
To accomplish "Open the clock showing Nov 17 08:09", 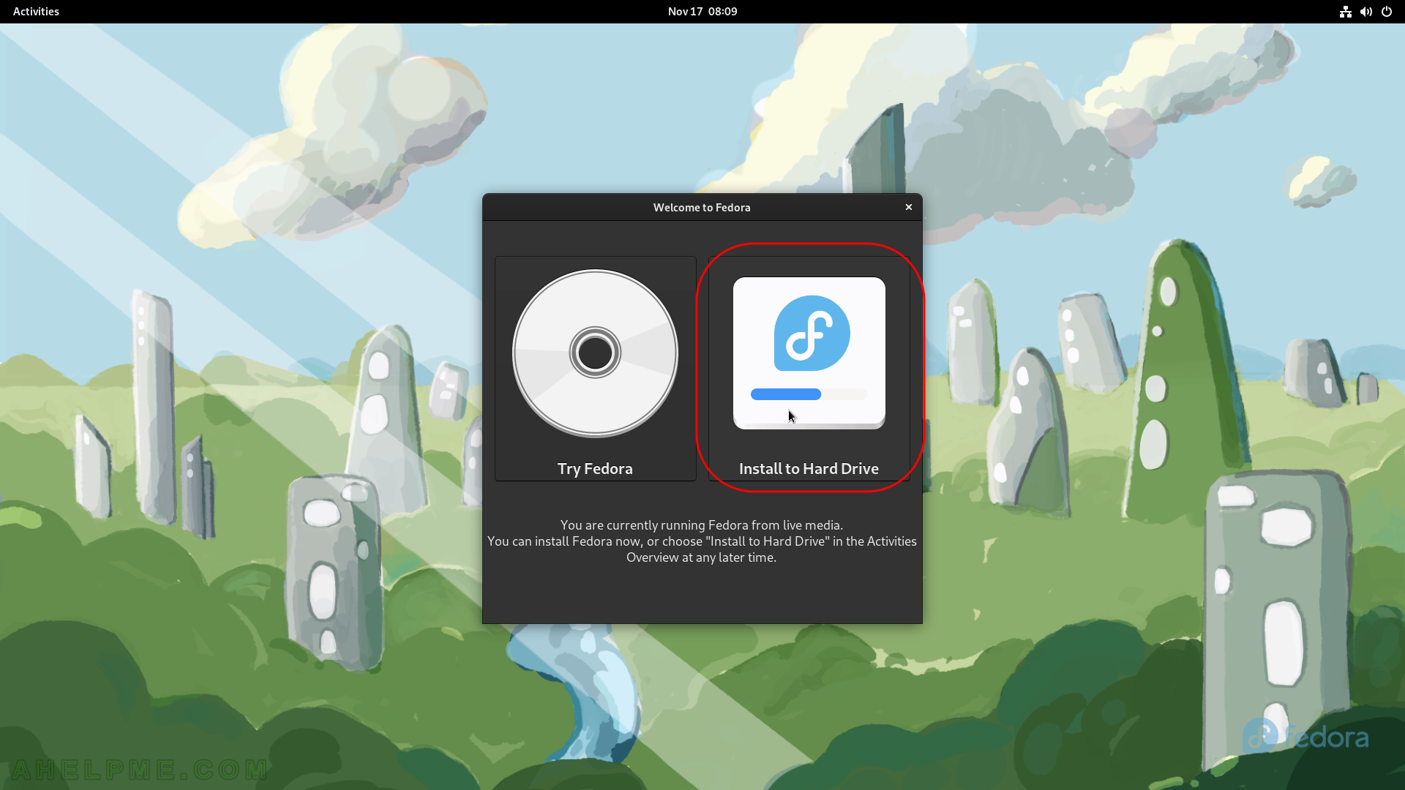I will (702, 12).
